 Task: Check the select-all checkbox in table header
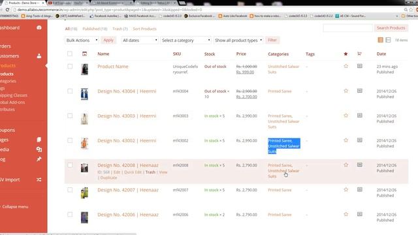[70, 54]
